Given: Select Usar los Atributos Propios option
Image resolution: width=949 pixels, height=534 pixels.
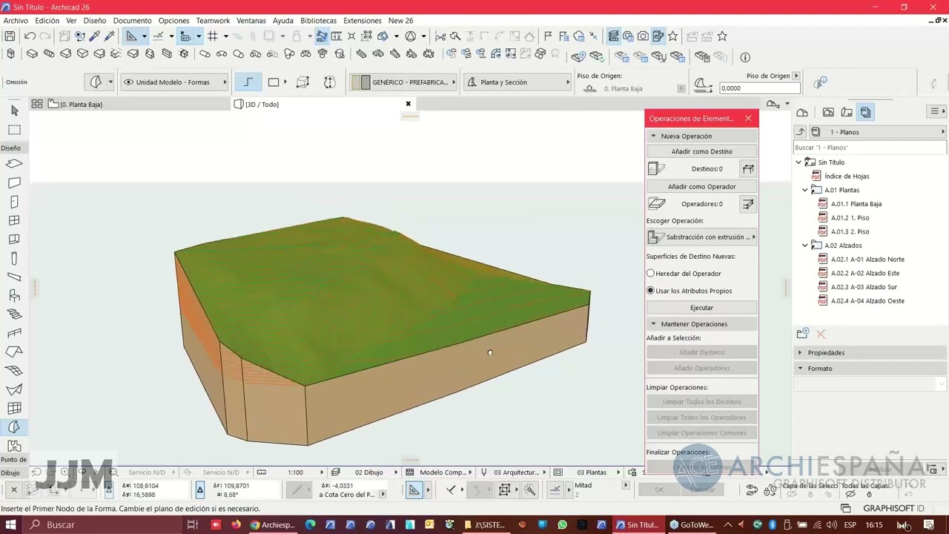Looking at the screenshot, I should (650, 291).
